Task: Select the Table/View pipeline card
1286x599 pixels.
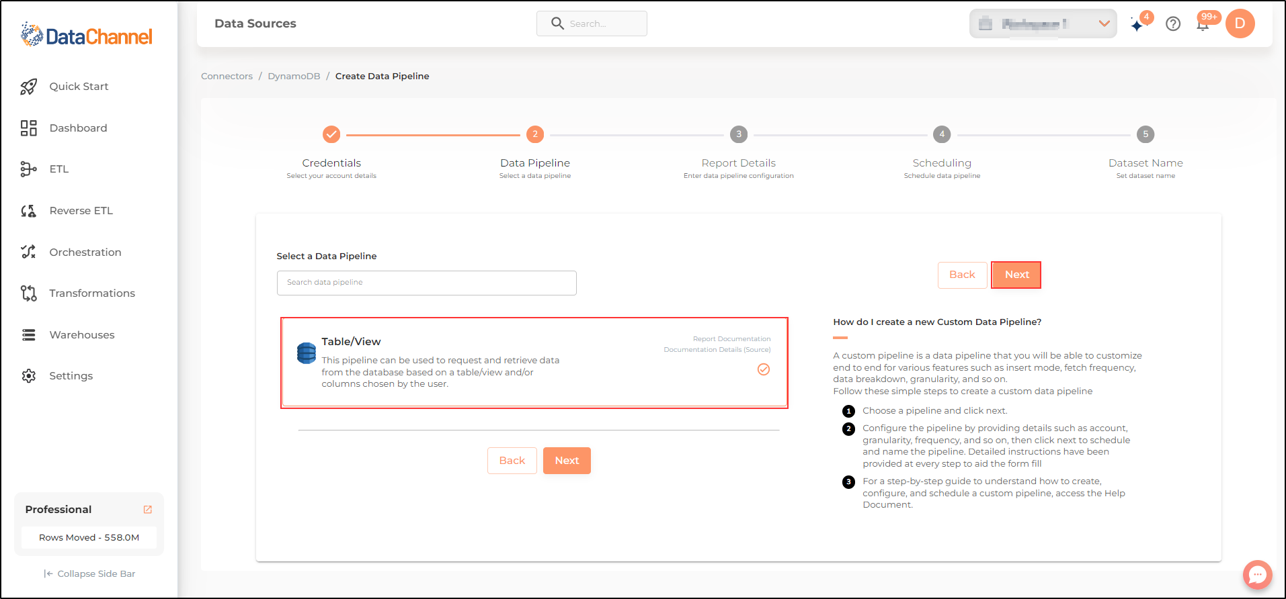Action: tap(534, 363)
